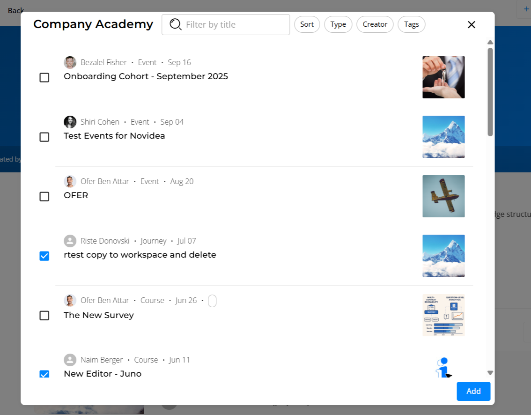The width and height of the screenshot is (531, 415).
Task: Open the Sort dropdown
Action: coord(307,24)
